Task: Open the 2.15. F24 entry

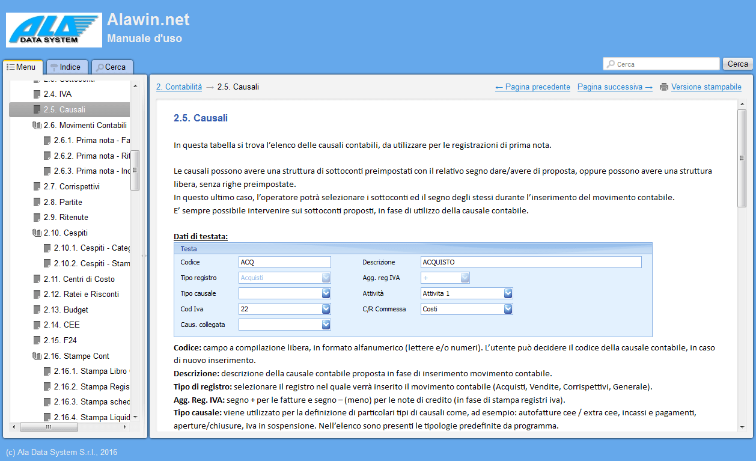Action: [60, 340]
